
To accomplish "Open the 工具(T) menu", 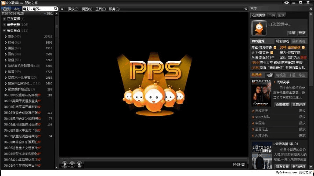I will coord(101,9).
